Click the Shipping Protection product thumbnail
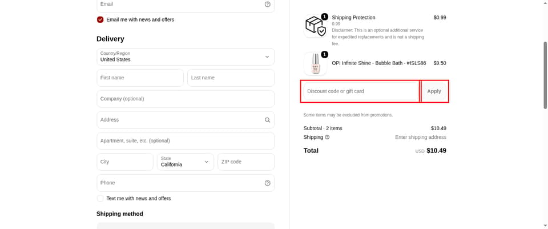This screenshot has width=548, height=229. click(315, 26)
